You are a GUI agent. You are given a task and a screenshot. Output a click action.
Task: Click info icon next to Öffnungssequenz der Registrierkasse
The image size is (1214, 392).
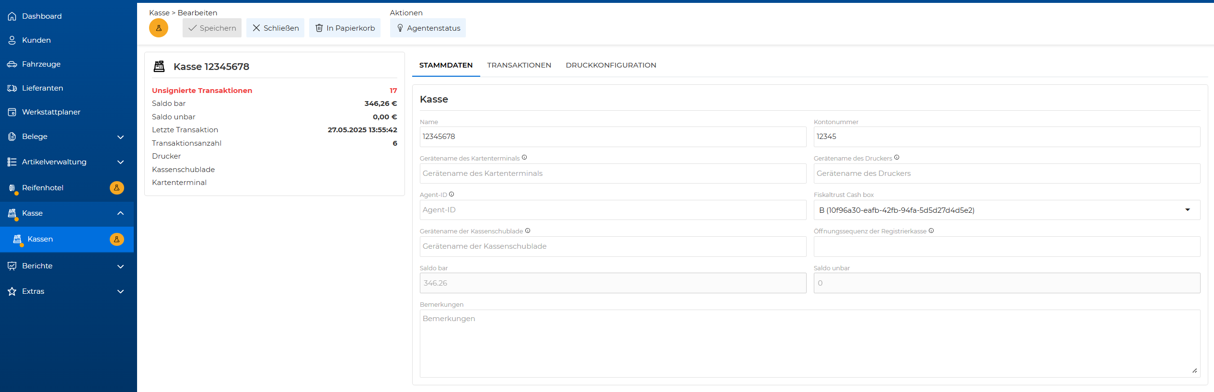(931, 231)
